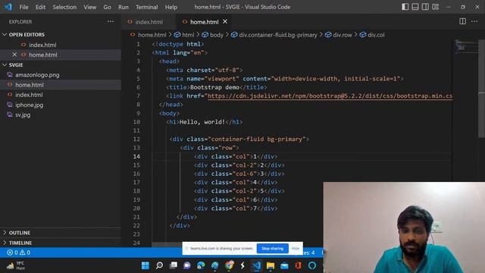Collapse the OPEN EDITORS section
The height and width of the screenshot is (273, 485).
(27, 35)
